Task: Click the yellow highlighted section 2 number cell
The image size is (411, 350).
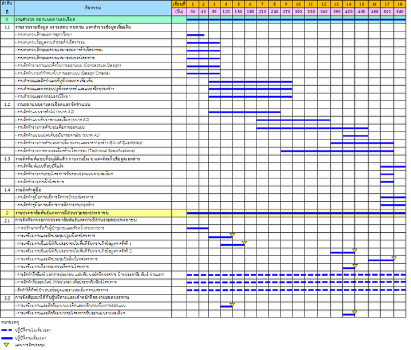Action: click(7, 213)
